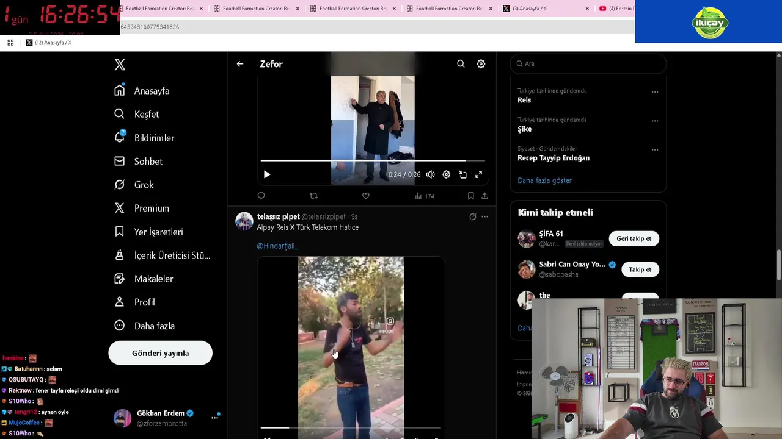
Task: Open Keşfet explore page
Action: pyautogui.click(x=136, y=114)
